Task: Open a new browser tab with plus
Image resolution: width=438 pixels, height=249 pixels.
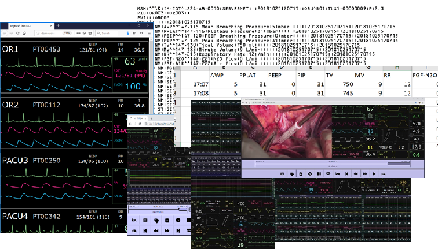Action: coord(58,25)
